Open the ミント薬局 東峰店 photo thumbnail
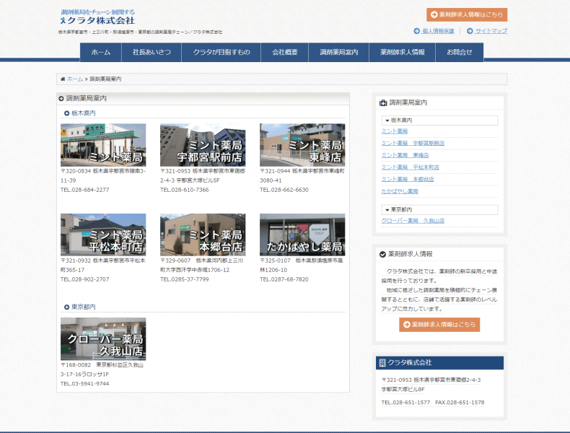Image resolution: width=570 pixels, height=433 pixels. (x=302, y=145)
